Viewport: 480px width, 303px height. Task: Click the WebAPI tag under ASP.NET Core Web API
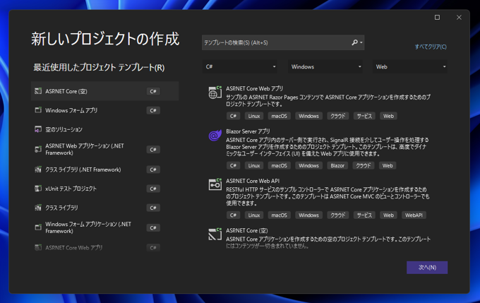[x=414, y=215]
